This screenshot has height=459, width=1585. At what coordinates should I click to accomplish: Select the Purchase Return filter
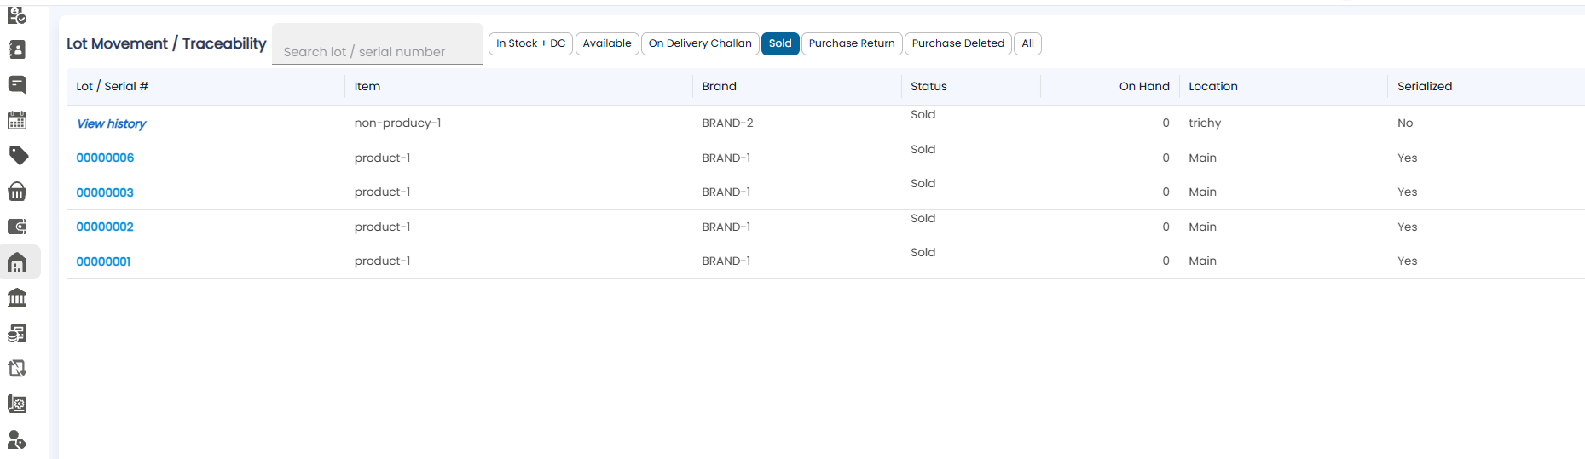[852, 43]
